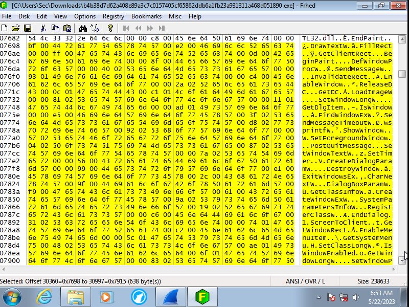Click 'ANSI / OVR / L' in status bar
The height and width of the screenshot is (307, 409).
coord(305,281)
